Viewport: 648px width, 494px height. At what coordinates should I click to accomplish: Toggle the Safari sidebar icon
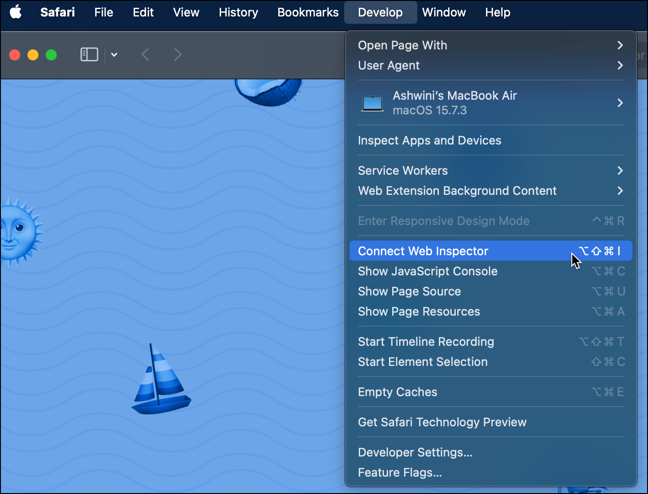[x=89, y=55]
